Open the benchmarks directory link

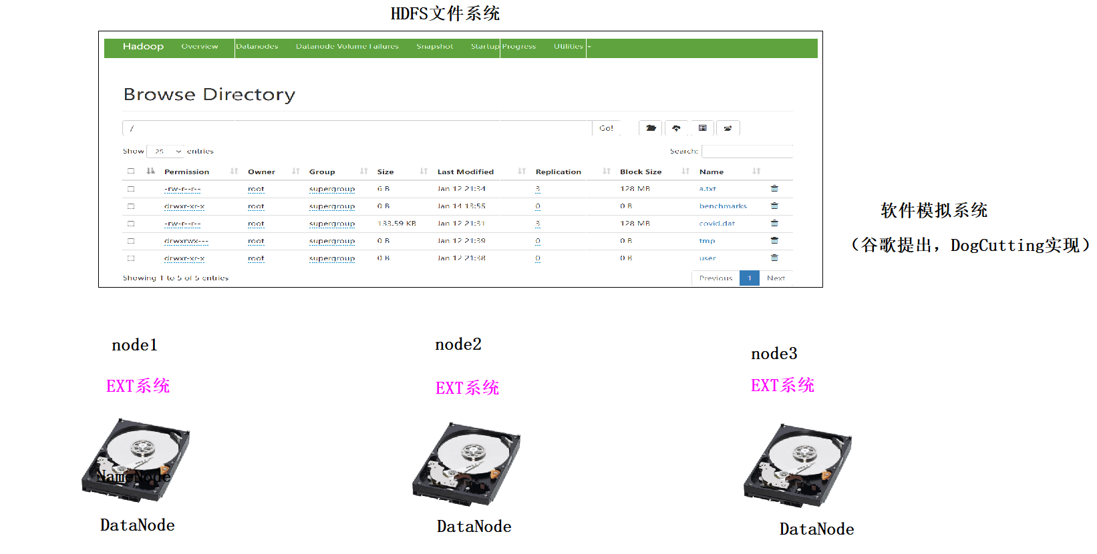(723, 206)
